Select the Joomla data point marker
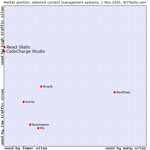Viewport: 150px width, 150px height. pos(23,102)
